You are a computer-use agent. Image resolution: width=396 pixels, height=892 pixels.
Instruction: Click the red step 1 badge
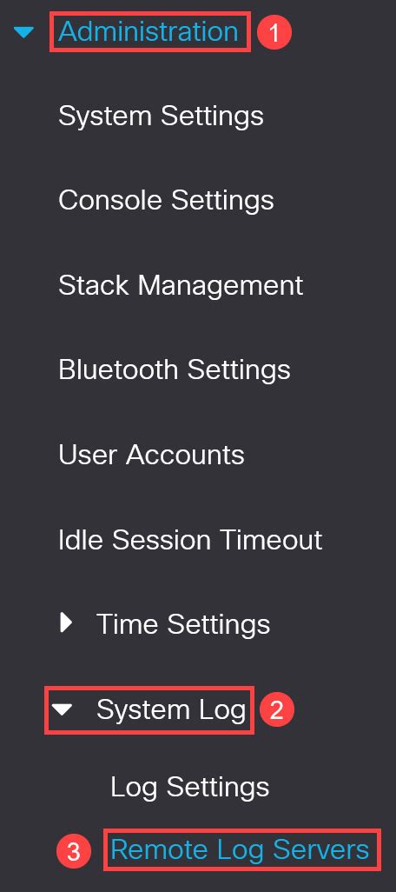274,32
